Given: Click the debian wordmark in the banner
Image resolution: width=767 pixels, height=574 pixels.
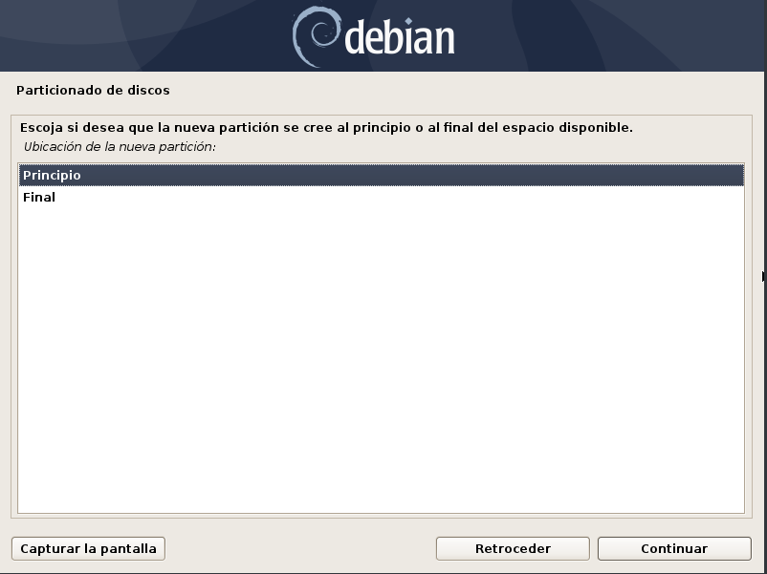Looking at the screenshot, I should [x=400, y=36].
